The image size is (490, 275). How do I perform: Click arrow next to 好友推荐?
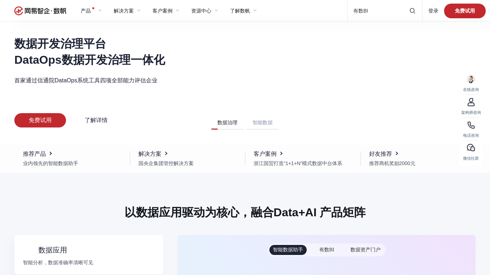(397, 153)
